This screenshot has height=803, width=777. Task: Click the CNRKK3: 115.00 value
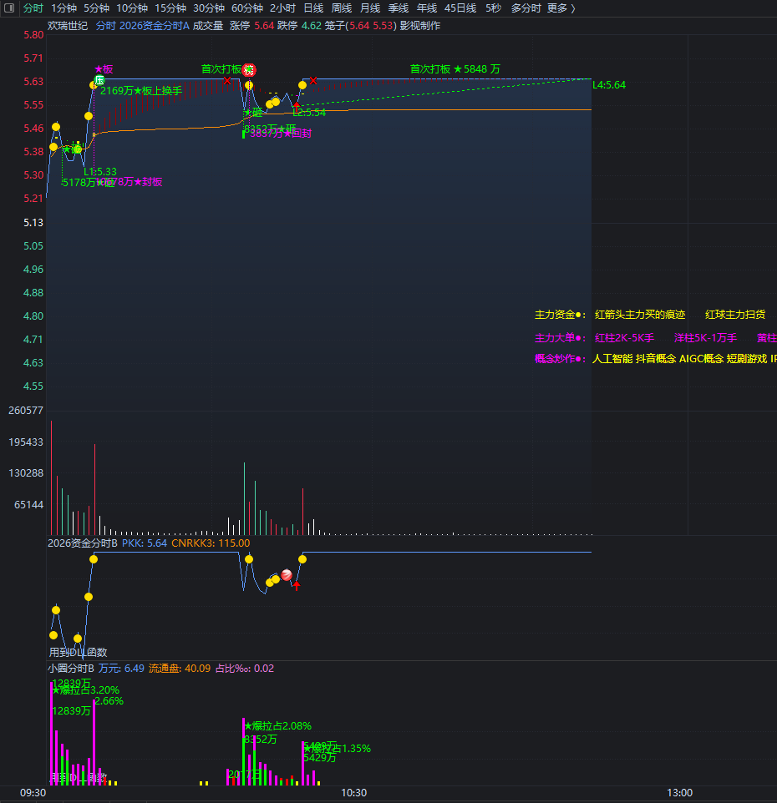click(x=211, y=543)
